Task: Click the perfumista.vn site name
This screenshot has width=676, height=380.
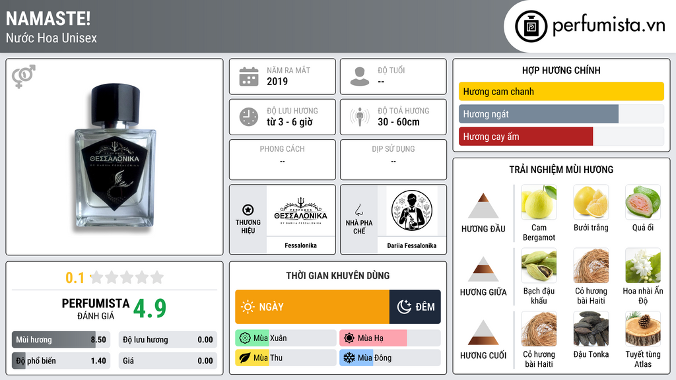Action: [609, 25]
